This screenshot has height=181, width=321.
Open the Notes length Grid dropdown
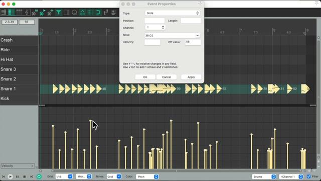click(114, 176)
